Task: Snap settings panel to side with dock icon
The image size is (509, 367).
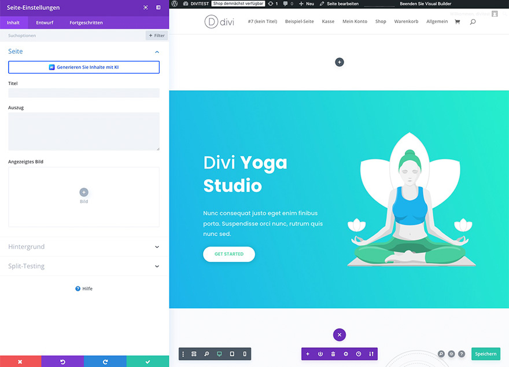Action: click(158, 8)
